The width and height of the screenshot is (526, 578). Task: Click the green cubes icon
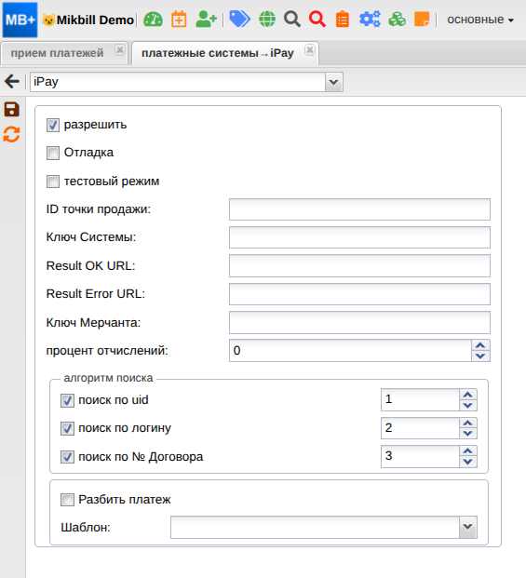pos(397,20)
